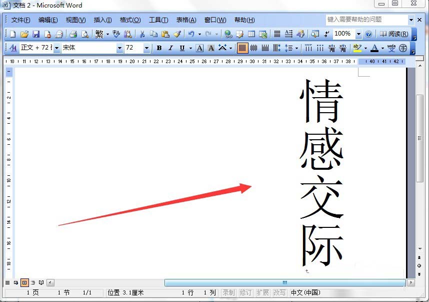The width and height of the screenshot is (429, 302).
Task: Open the Drawing toolbar icon
Action: [300, 34]
